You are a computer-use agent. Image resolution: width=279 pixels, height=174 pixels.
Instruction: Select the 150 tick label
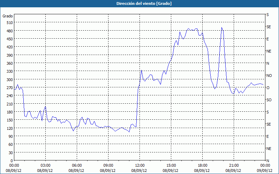click(x=10, y=120)
